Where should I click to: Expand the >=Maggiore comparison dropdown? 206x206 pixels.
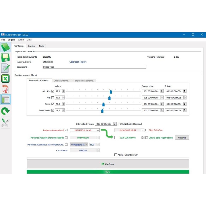pyautogui.click(x=87, y=145)
